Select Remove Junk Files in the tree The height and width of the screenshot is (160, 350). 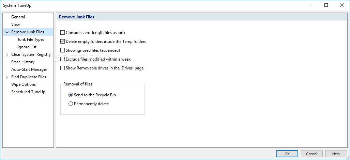point(28,32)
